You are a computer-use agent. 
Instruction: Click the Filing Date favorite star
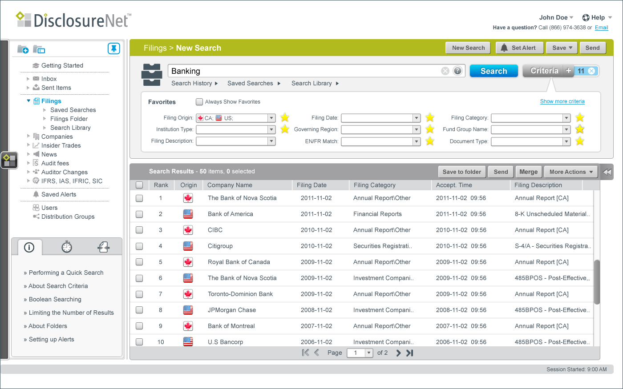click(x=430, y=118)
